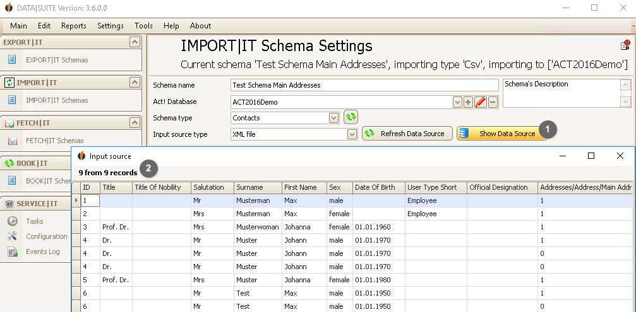Open EXPORT|IT Schemas link

coord(57,60)
